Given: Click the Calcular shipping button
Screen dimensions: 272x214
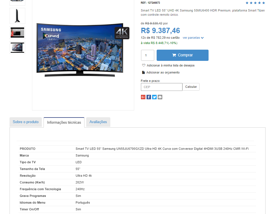Looking at the screenshot, I should point(191,87).
